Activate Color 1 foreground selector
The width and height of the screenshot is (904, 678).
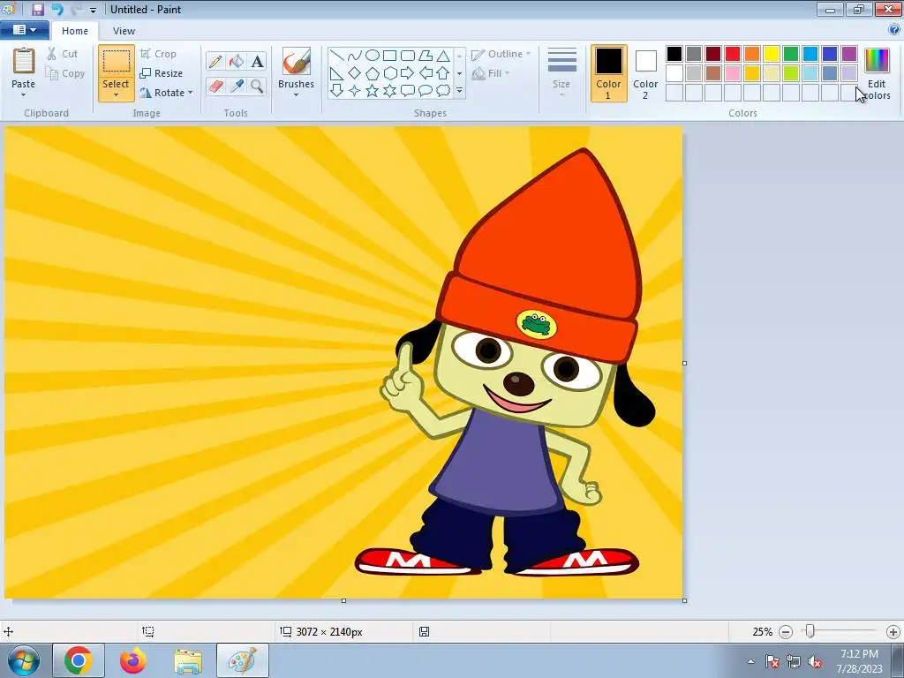tap(609, 73)
